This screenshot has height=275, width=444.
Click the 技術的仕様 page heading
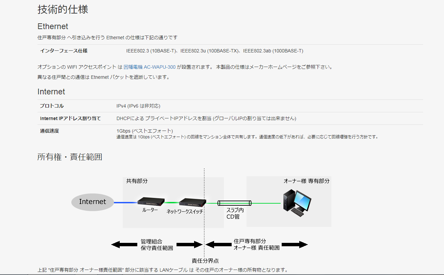pyautogui.click(x=63, y=9)
